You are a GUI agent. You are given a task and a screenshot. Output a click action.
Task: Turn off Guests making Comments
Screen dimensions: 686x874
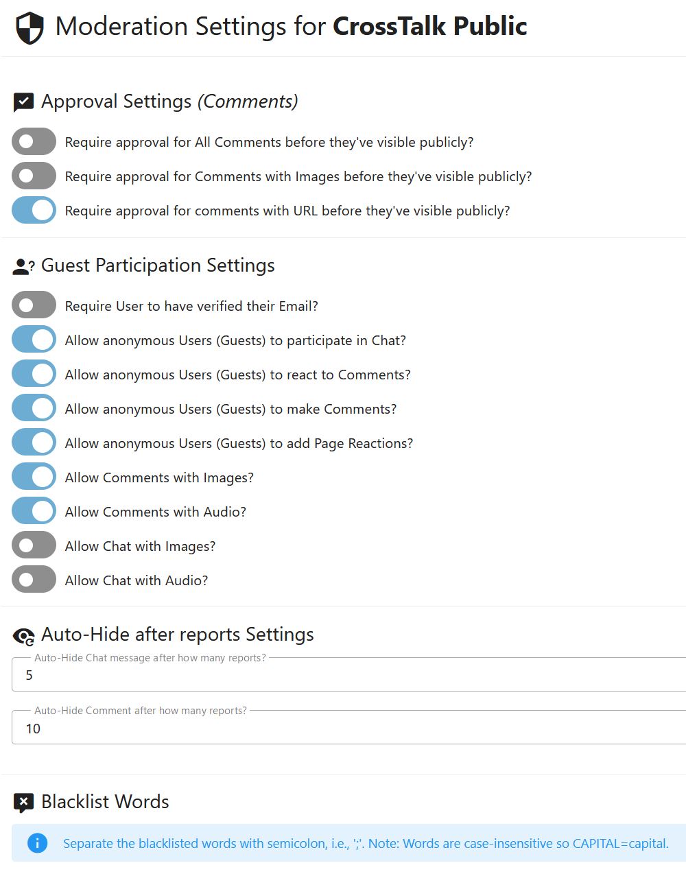click(34, 408)
